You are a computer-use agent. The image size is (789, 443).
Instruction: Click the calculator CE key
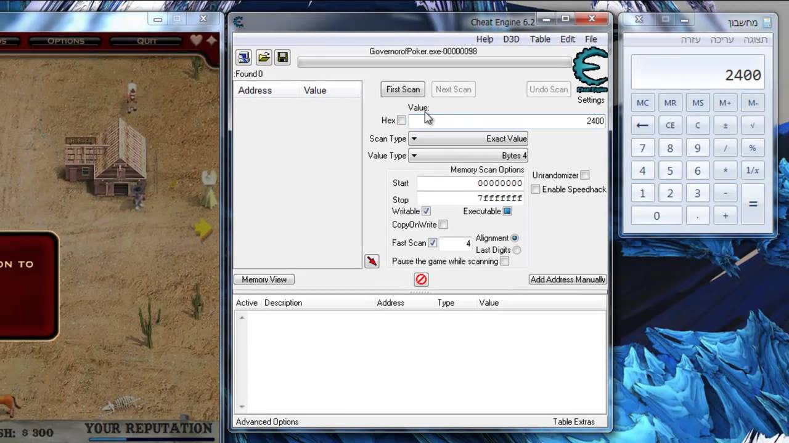click(x=670, y=126)
